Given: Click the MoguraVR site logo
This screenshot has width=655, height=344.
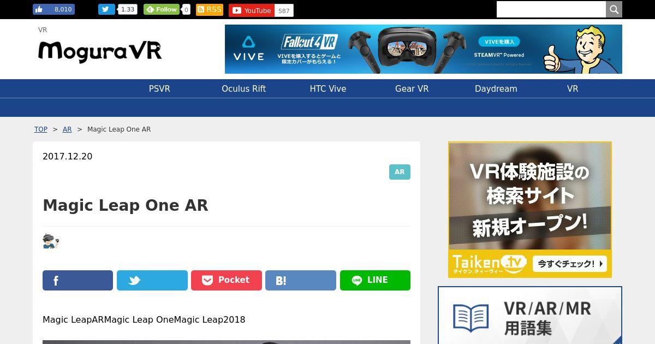Looking at the screenshot, I should coord(100,52).
